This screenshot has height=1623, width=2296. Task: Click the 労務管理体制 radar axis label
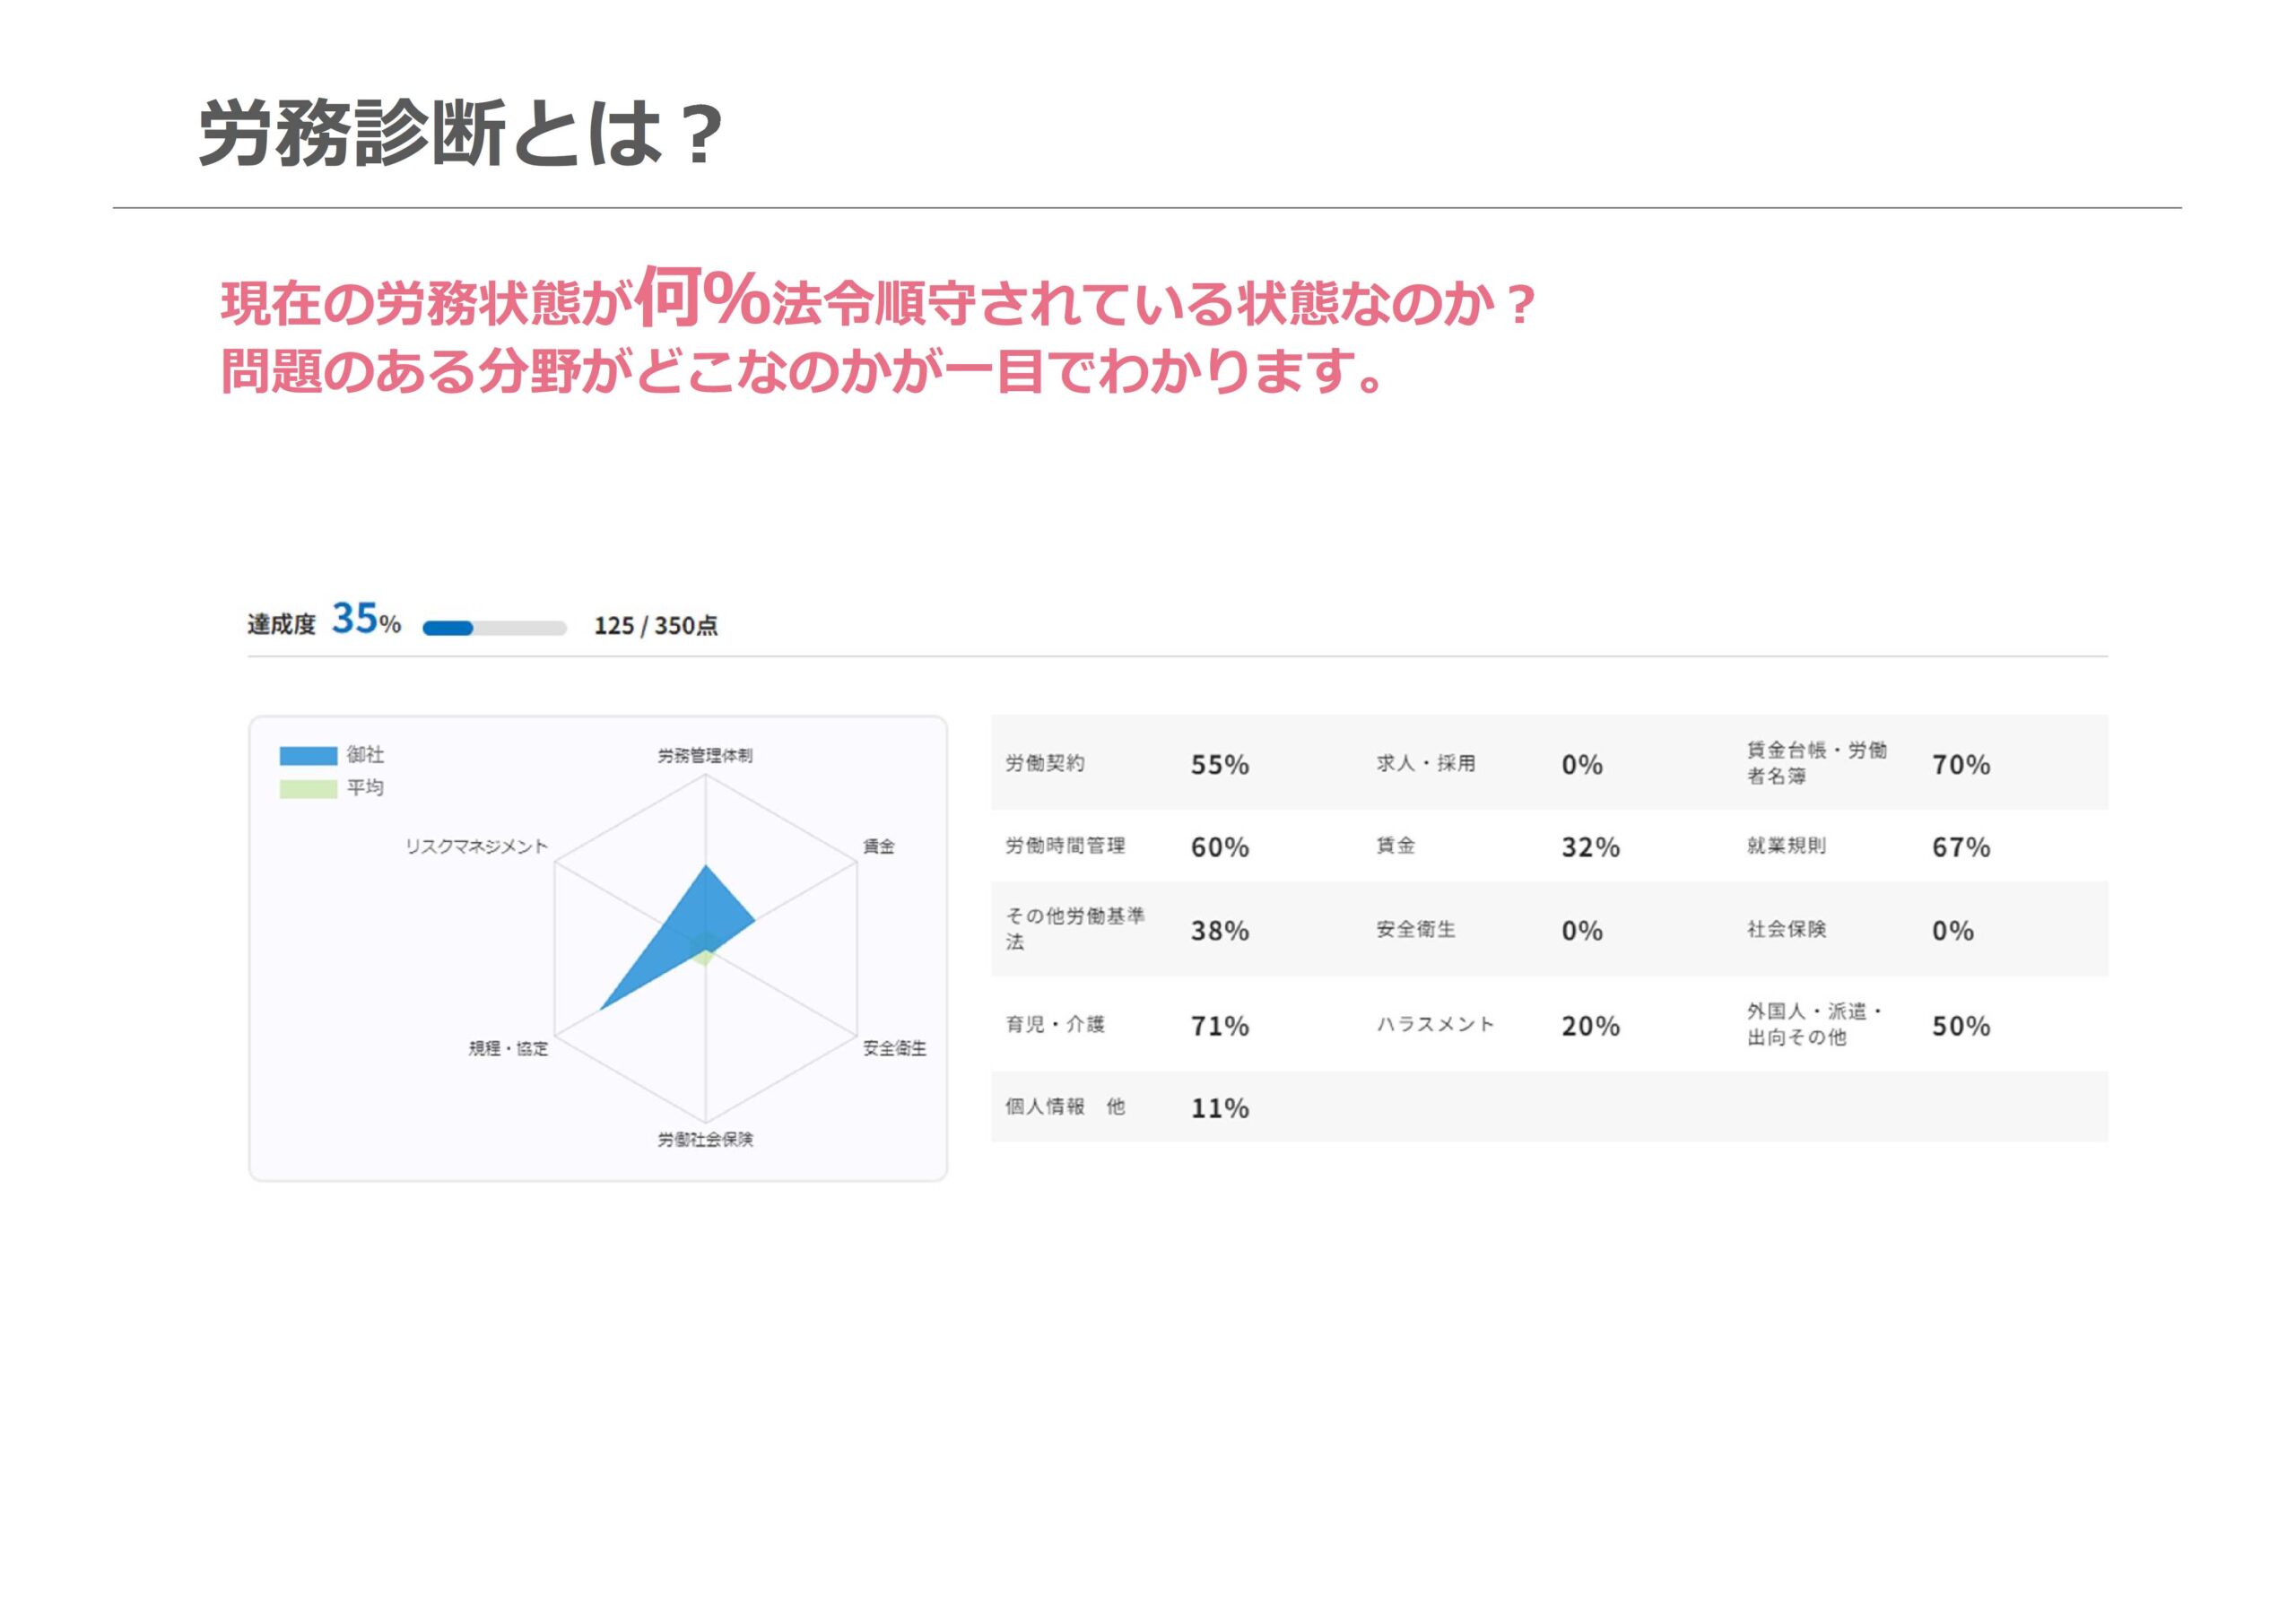click(x=705, y=756)
